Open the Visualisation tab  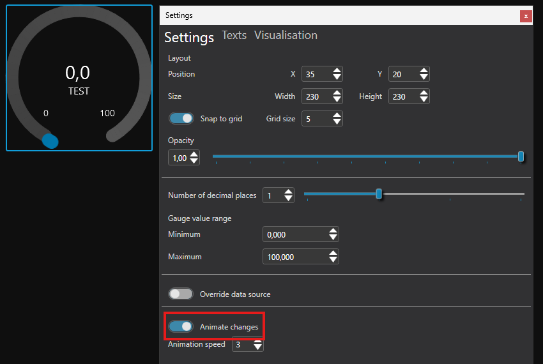coord(286,36)
